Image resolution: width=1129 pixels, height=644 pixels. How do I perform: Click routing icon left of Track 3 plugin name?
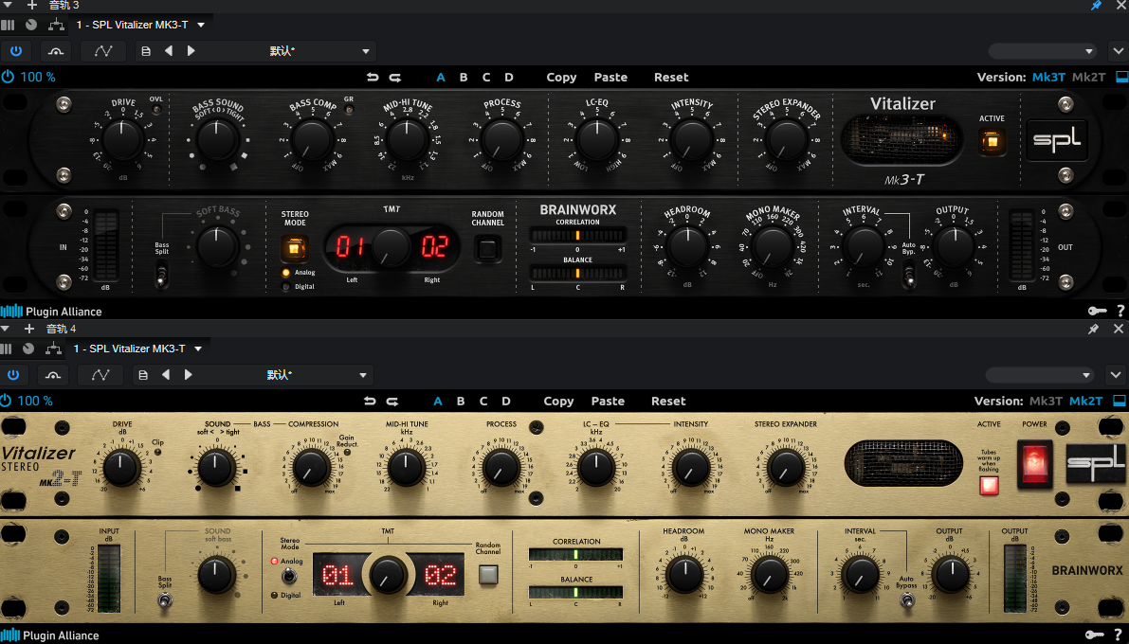coord(55,25)
